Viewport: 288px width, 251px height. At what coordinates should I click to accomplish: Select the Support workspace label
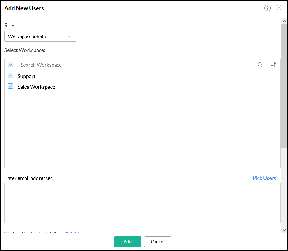point(27,76)
